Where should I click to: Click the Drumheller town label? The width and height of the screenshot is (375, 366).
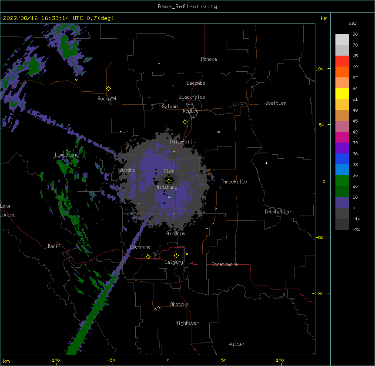coord(278,212)
